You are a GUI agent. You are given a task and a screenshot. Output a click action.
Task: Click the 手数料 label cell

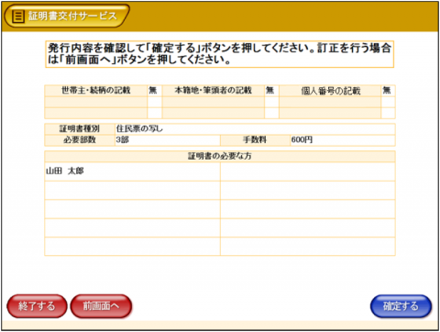point(255,140)
